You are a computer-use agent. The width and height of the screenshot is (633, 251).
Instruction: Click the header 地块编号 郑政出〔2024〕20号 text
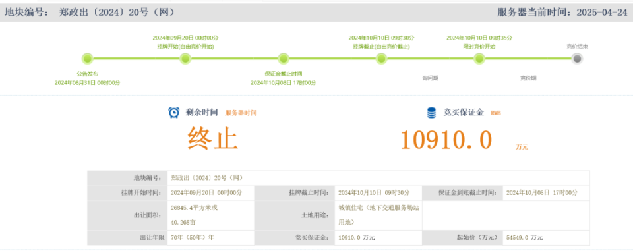tap(89, 13)
